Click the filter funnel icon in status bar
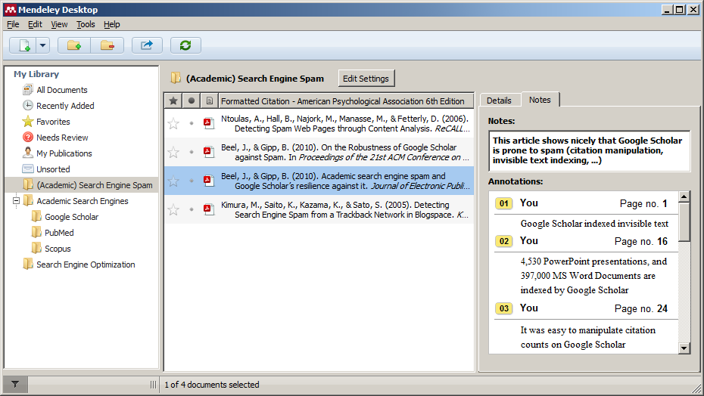Screen dimensions: 704x396 click(x=15, y=385)
